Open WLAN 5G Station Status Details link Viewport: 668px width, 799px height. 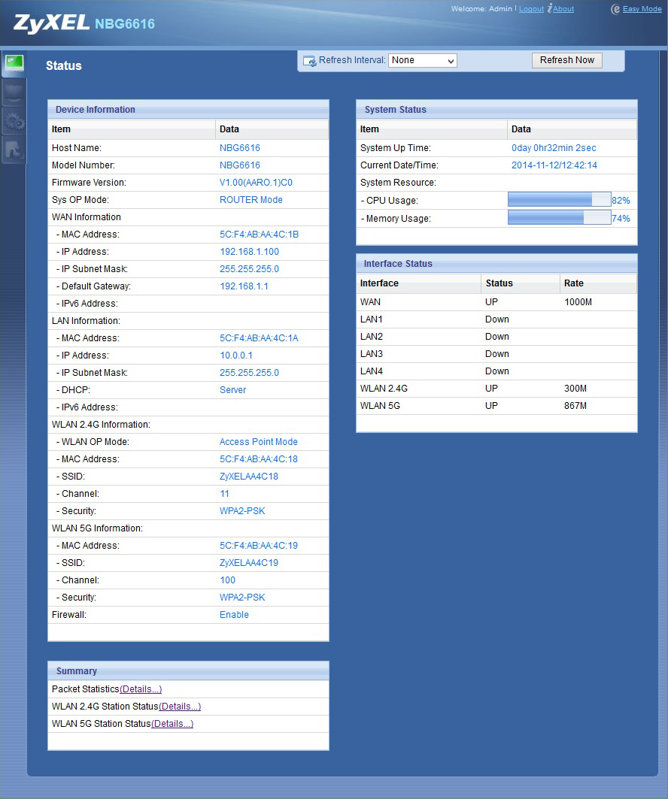[x=172, y=724]
